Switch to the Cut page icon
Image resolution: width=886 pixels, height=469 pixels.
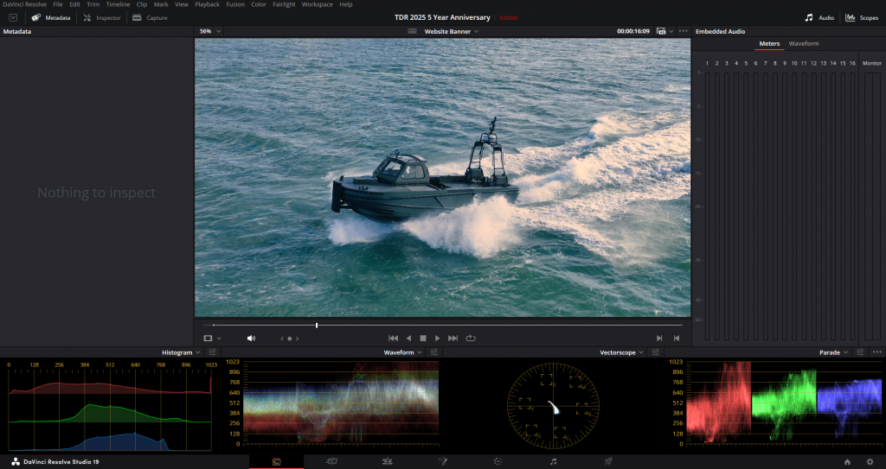click(x=331, y=462)
